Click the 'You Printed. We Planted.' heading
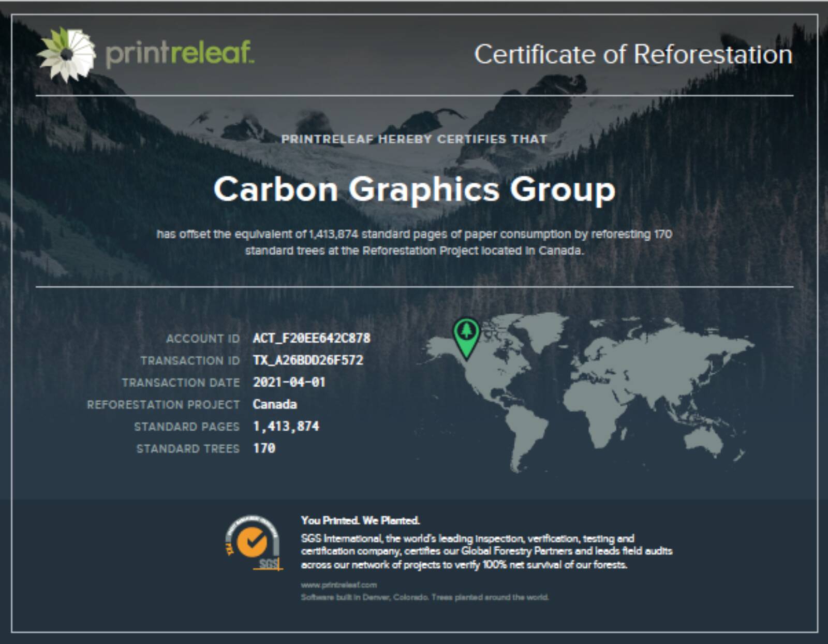Viewport: 828px width, 644px height. tap(361, 521)
